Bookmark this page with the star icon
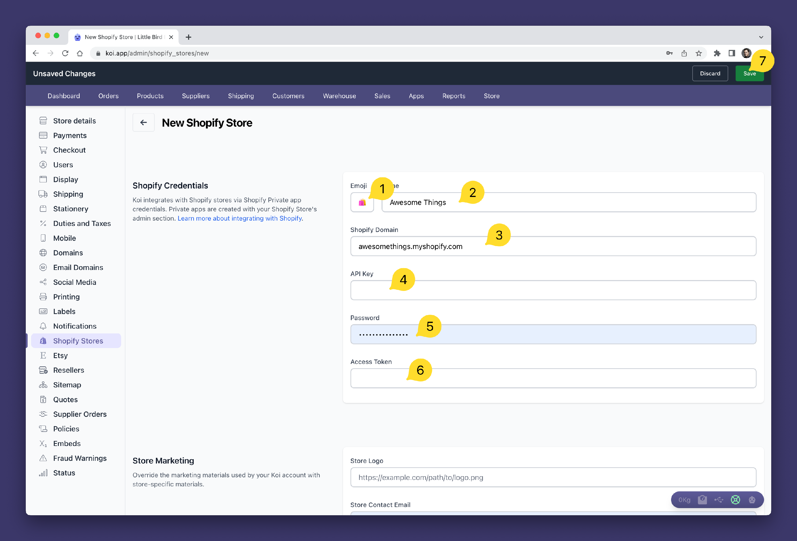Viewport: 797px width, 541px height. [699, 53]
